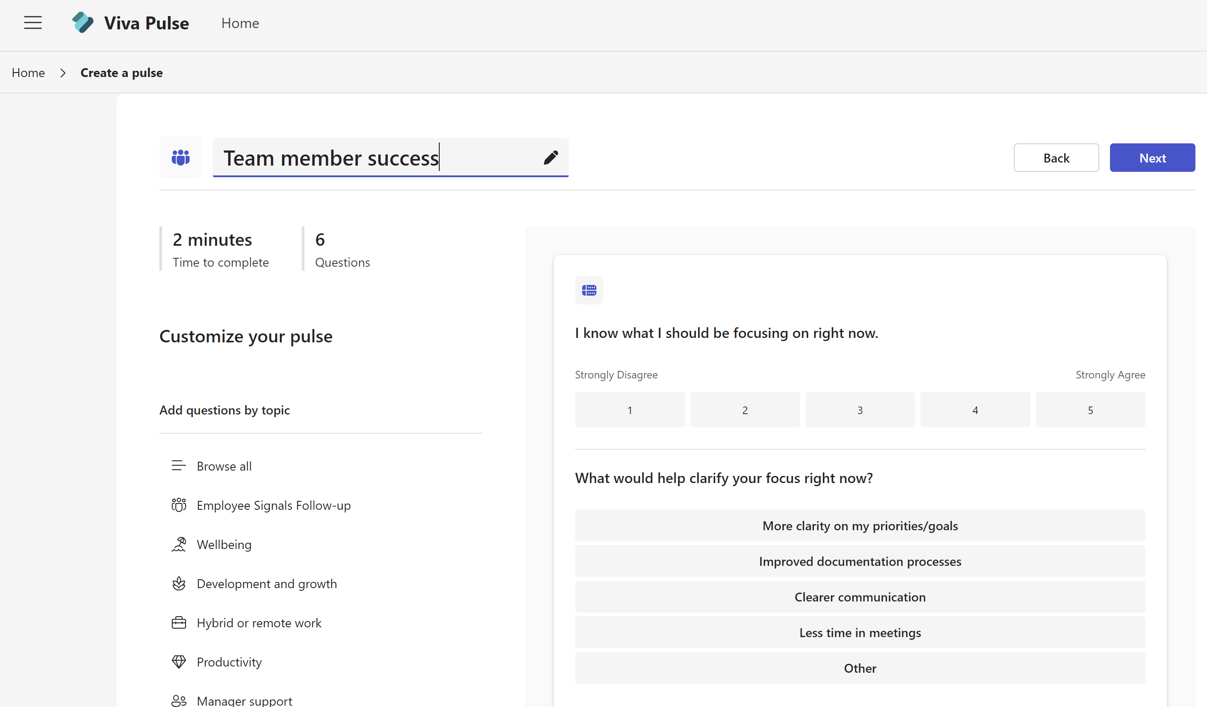Click the Browse all topic icon
Image resolution: width=1207 pixels, height=707 pixels.
coord(177,466)
